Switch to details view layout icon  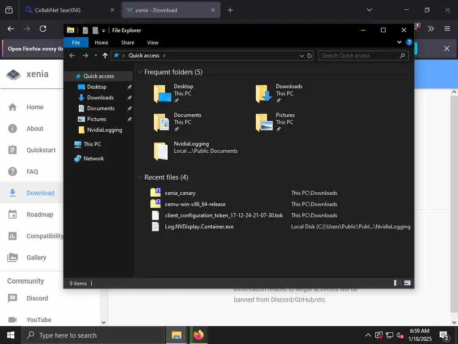(397, 283)
